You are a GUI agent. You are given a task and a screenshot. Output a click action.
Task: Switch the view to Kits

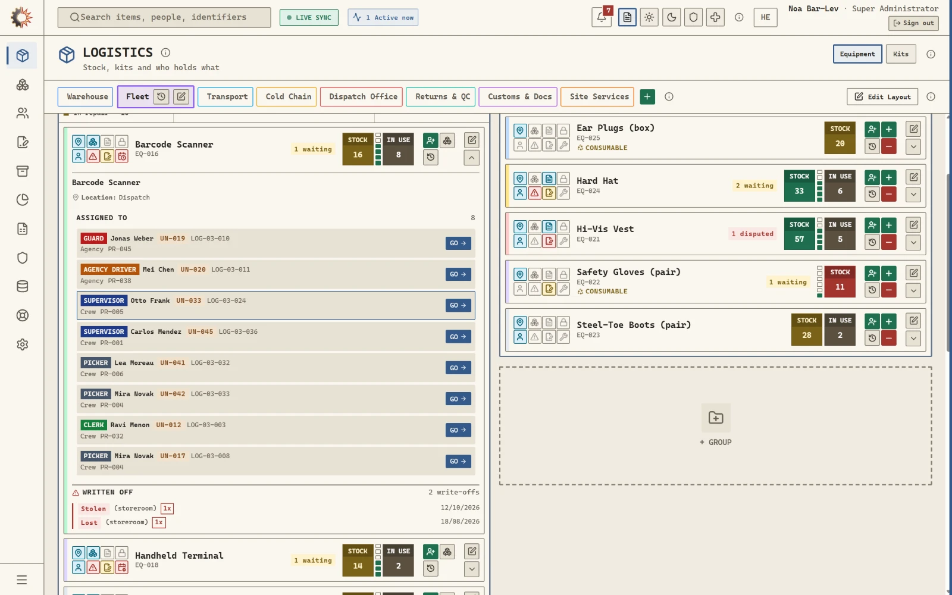click(901, 54)
